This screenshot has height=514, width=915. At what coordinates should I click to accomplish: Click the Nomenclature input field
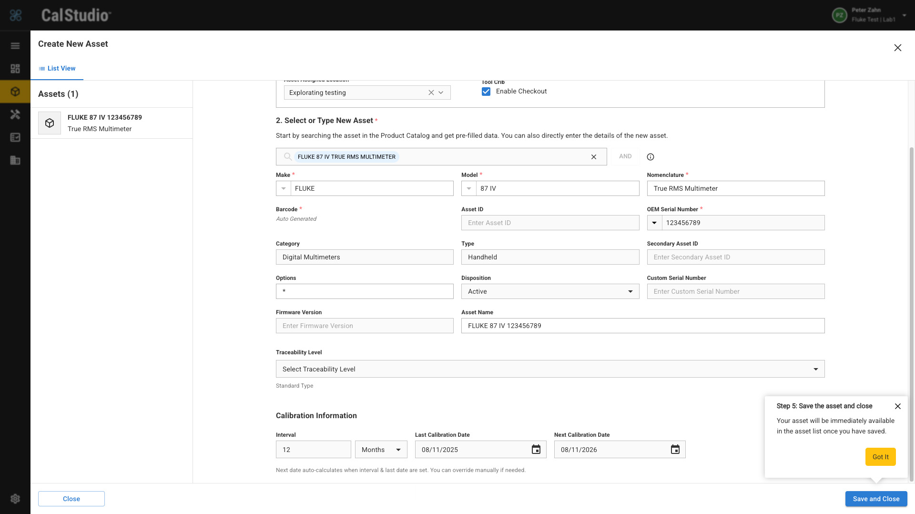(736, 188)
